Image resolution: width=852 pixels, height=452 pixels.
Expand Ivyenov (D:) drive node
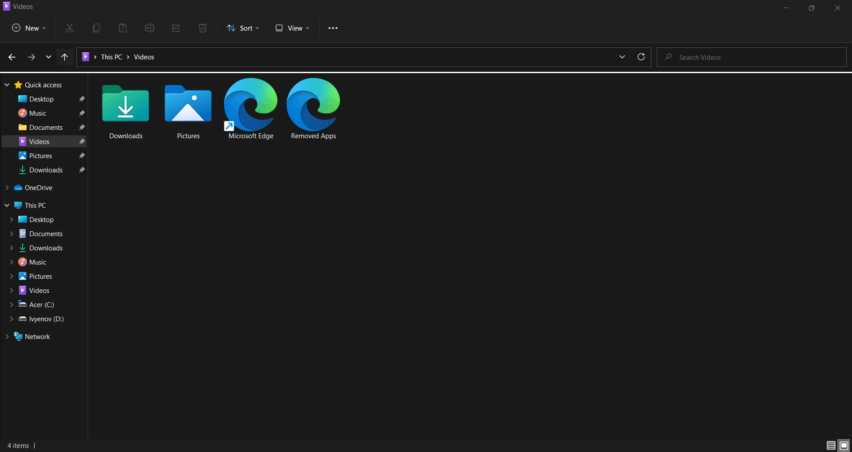[12, 319]
